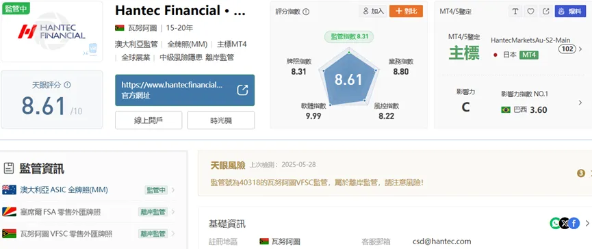Expand the 影響力指數 NO.1 row chevron

pyautogui.click(x=580, y=102)
